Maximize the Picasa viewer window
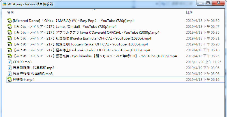The width and height of the screenshot is (227, 117). [208, 3]
